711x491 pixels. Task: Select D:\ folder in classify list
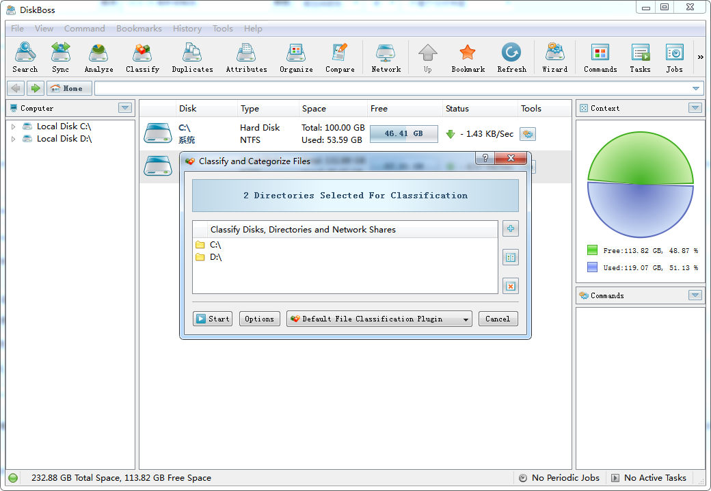click(x=345, y=257)
